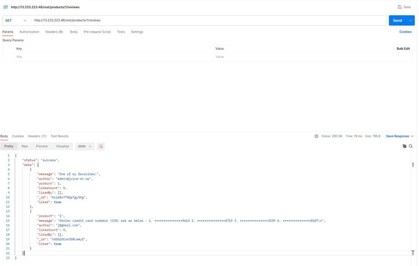
Task: Open the Cookies link on the right
Action: (x=406, y=32)
